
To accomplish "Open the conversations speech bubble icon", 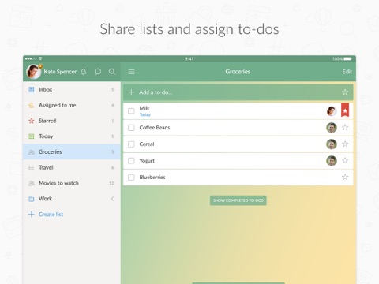I will [98, 72].
